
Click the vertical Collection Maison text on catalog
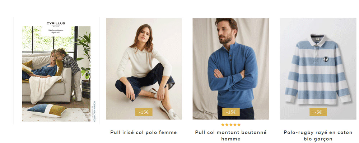point(94,111)
